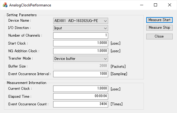Maximize the AnalogClockPerformance window

coord(155,5)
